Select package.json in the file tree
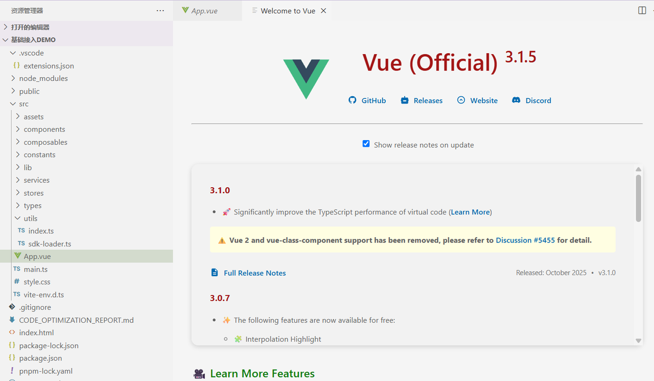 40,358
